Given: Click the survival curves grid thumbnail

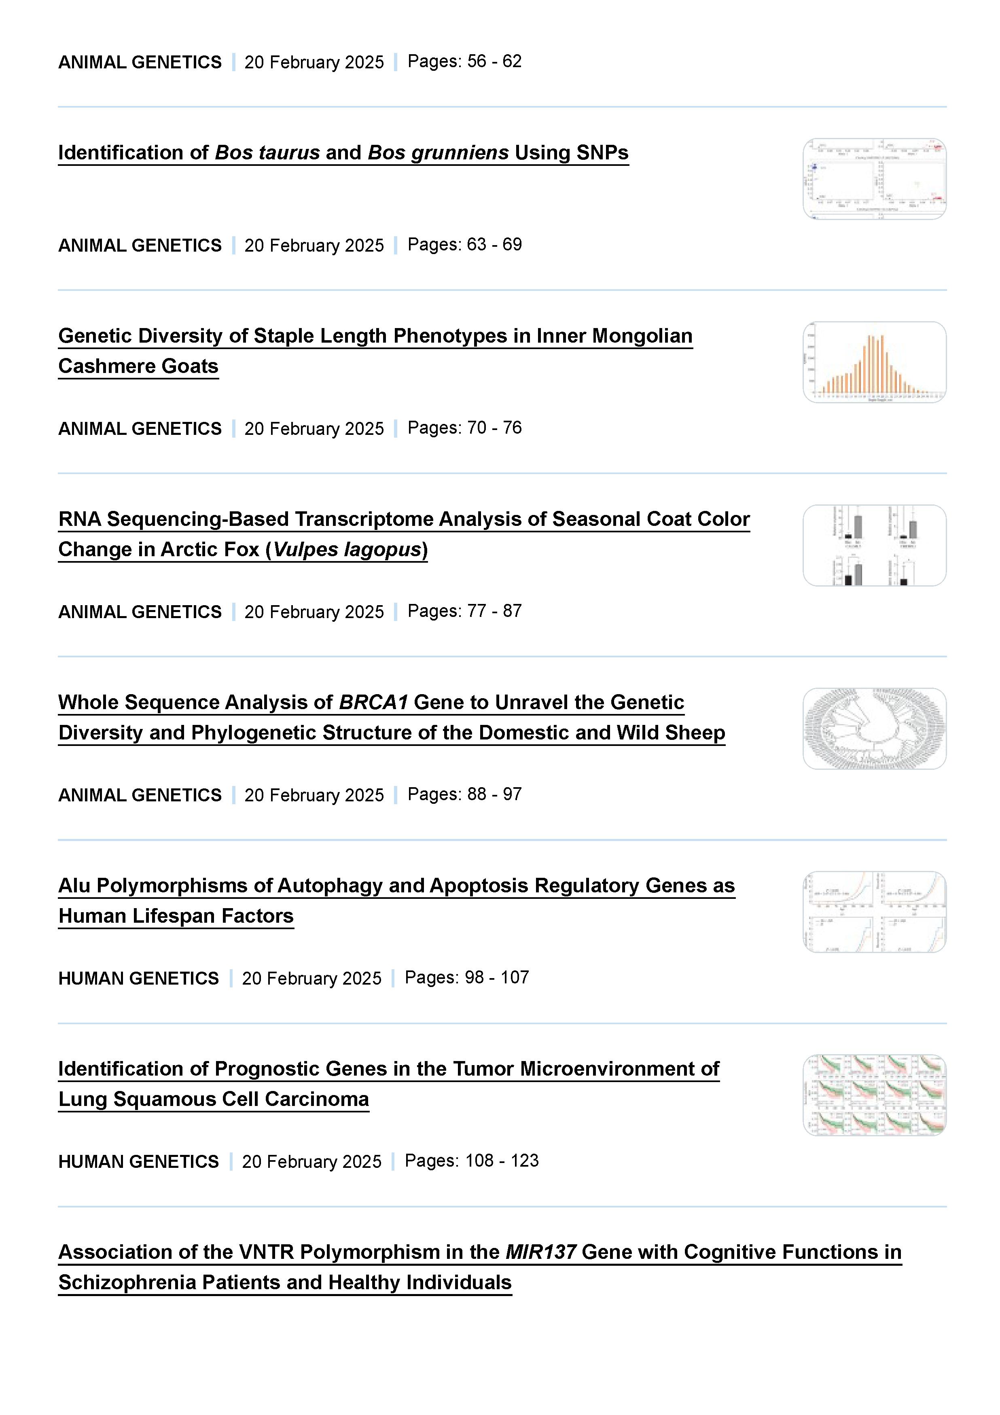Looking at the screenshot, I should coord(874,1095).
